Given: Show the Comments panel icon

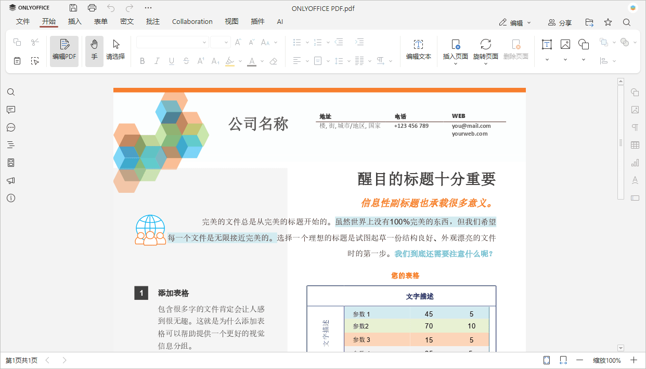Looking at the screenshot, I should 11,110.
